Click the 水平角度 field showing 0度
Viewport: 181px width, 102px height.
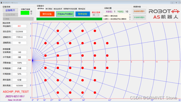[x=19, y=57]
